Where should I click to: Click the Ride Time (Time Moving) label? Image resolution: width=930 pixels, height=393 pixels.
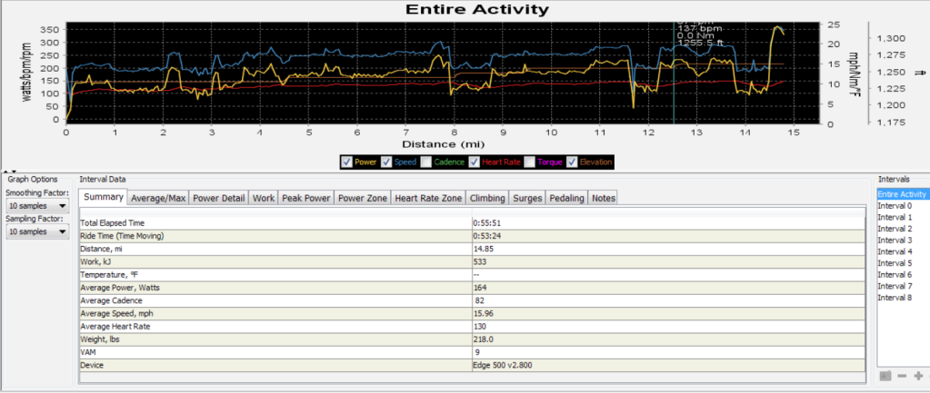point(122,236)
